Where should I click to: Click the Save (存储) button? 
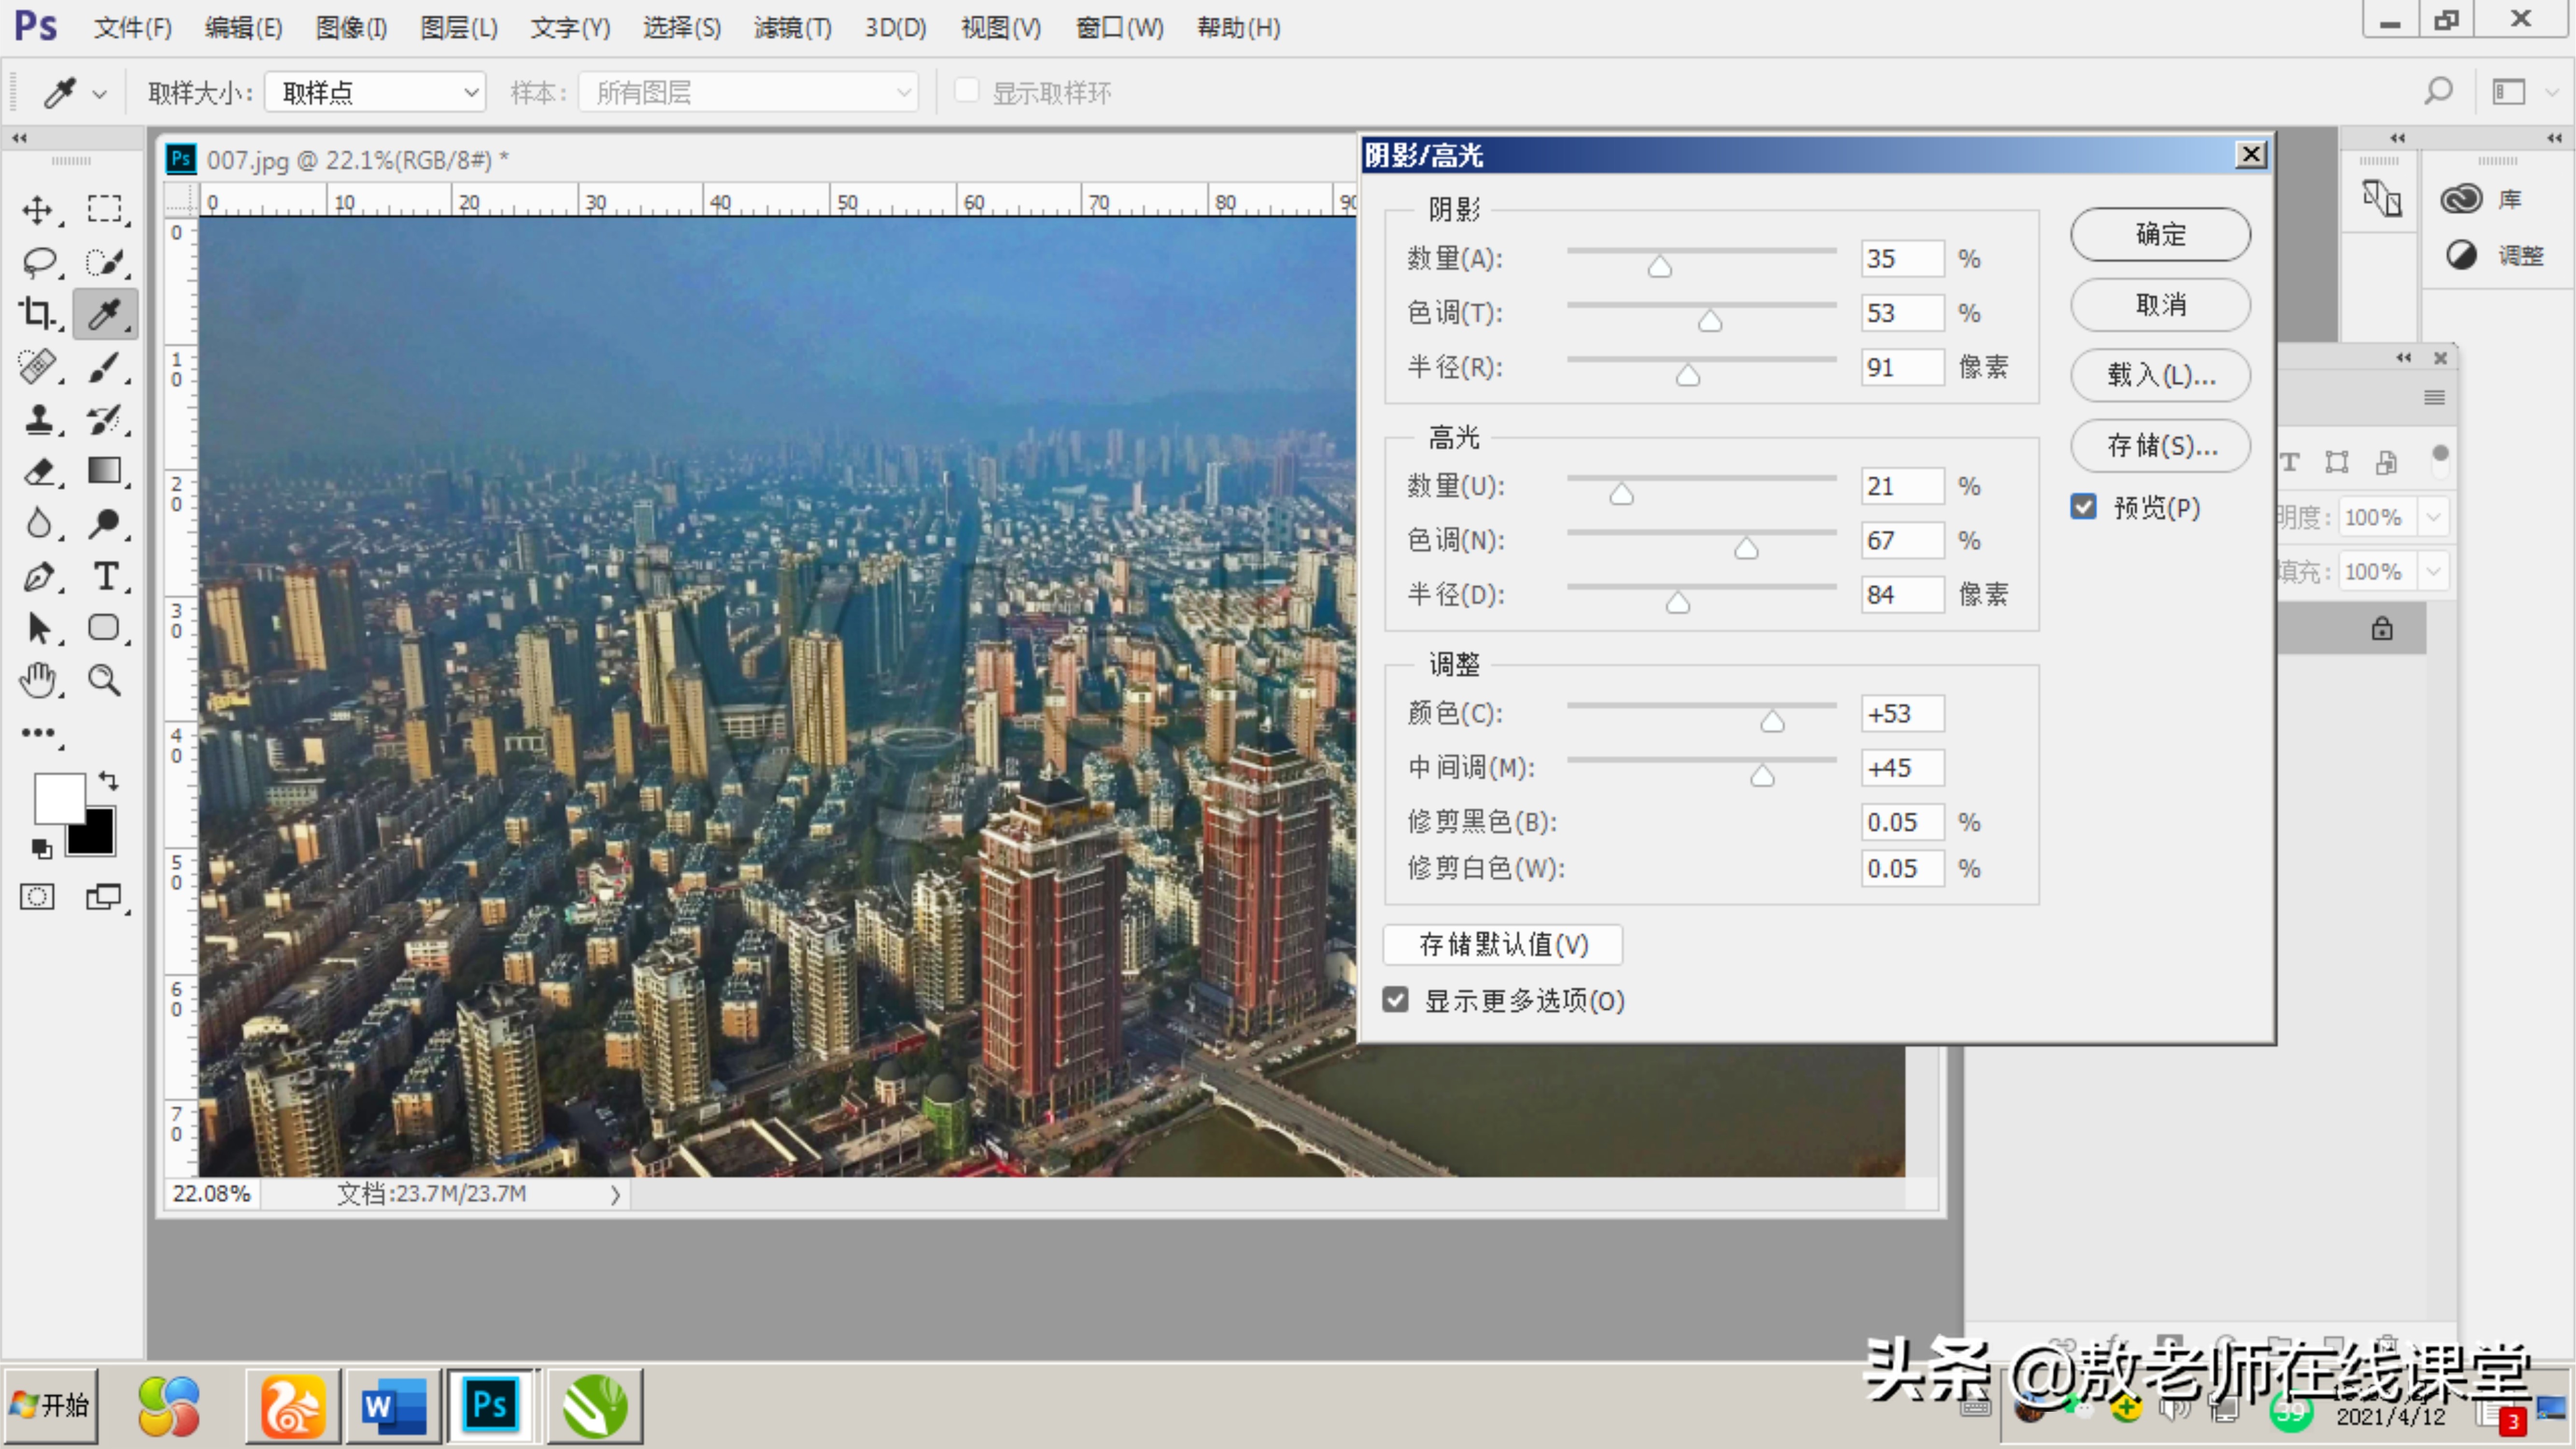pyautogui.click(x=2160, y=445)
